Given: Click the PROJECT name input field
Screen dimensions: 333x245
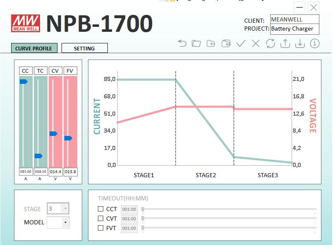Looking at the screenshot, I should coord(294,29).
